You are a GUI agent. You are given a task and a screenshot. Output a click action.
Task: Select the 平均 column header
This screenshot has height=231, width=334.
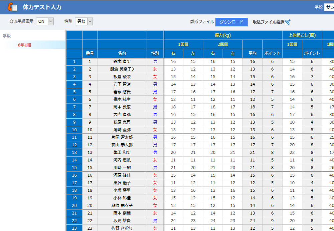pyautogui.click(x=253, y=53)
